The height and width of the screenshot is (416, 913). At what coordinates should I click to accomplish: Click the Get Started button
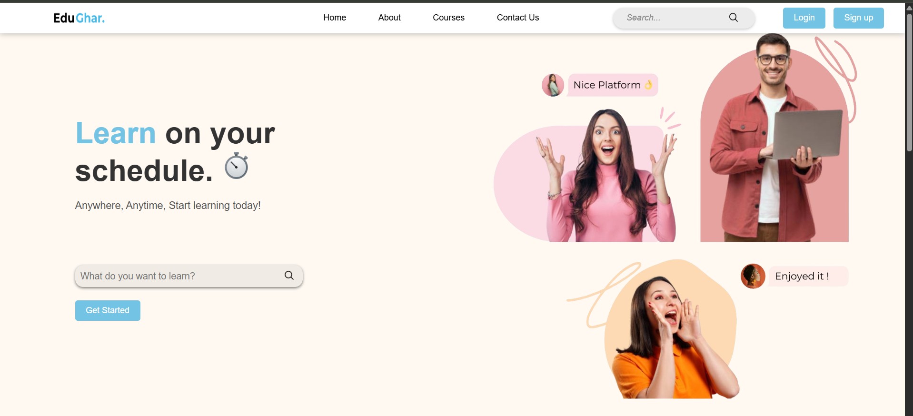click(108, 310)
